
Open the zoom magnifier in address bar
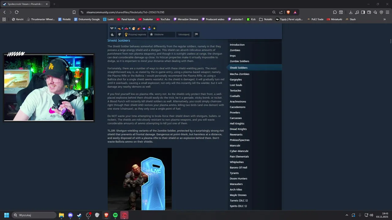(x=274, y=12)
